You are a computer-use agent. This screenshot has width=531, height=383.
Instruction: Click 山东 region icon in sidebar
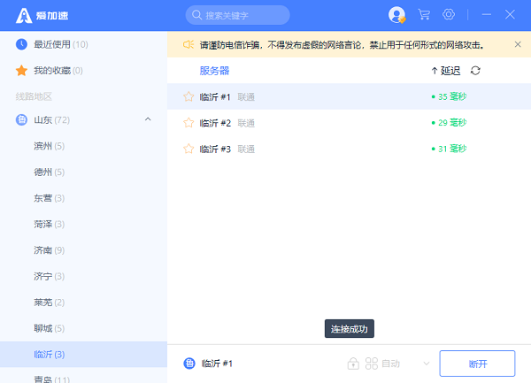[x=21, y=119]
